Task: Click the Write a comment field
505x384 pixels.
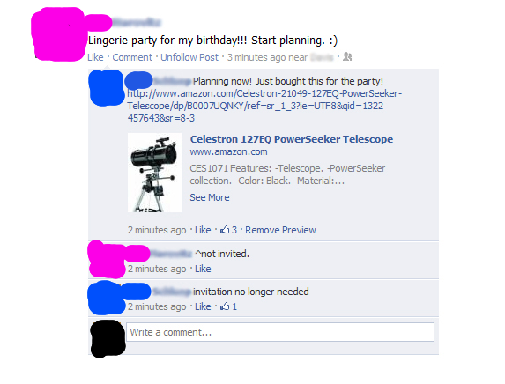Action: pos(280,332)
